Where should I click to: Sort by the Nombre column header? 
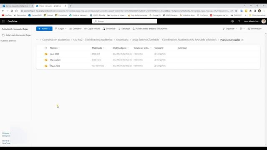[54, 48]
